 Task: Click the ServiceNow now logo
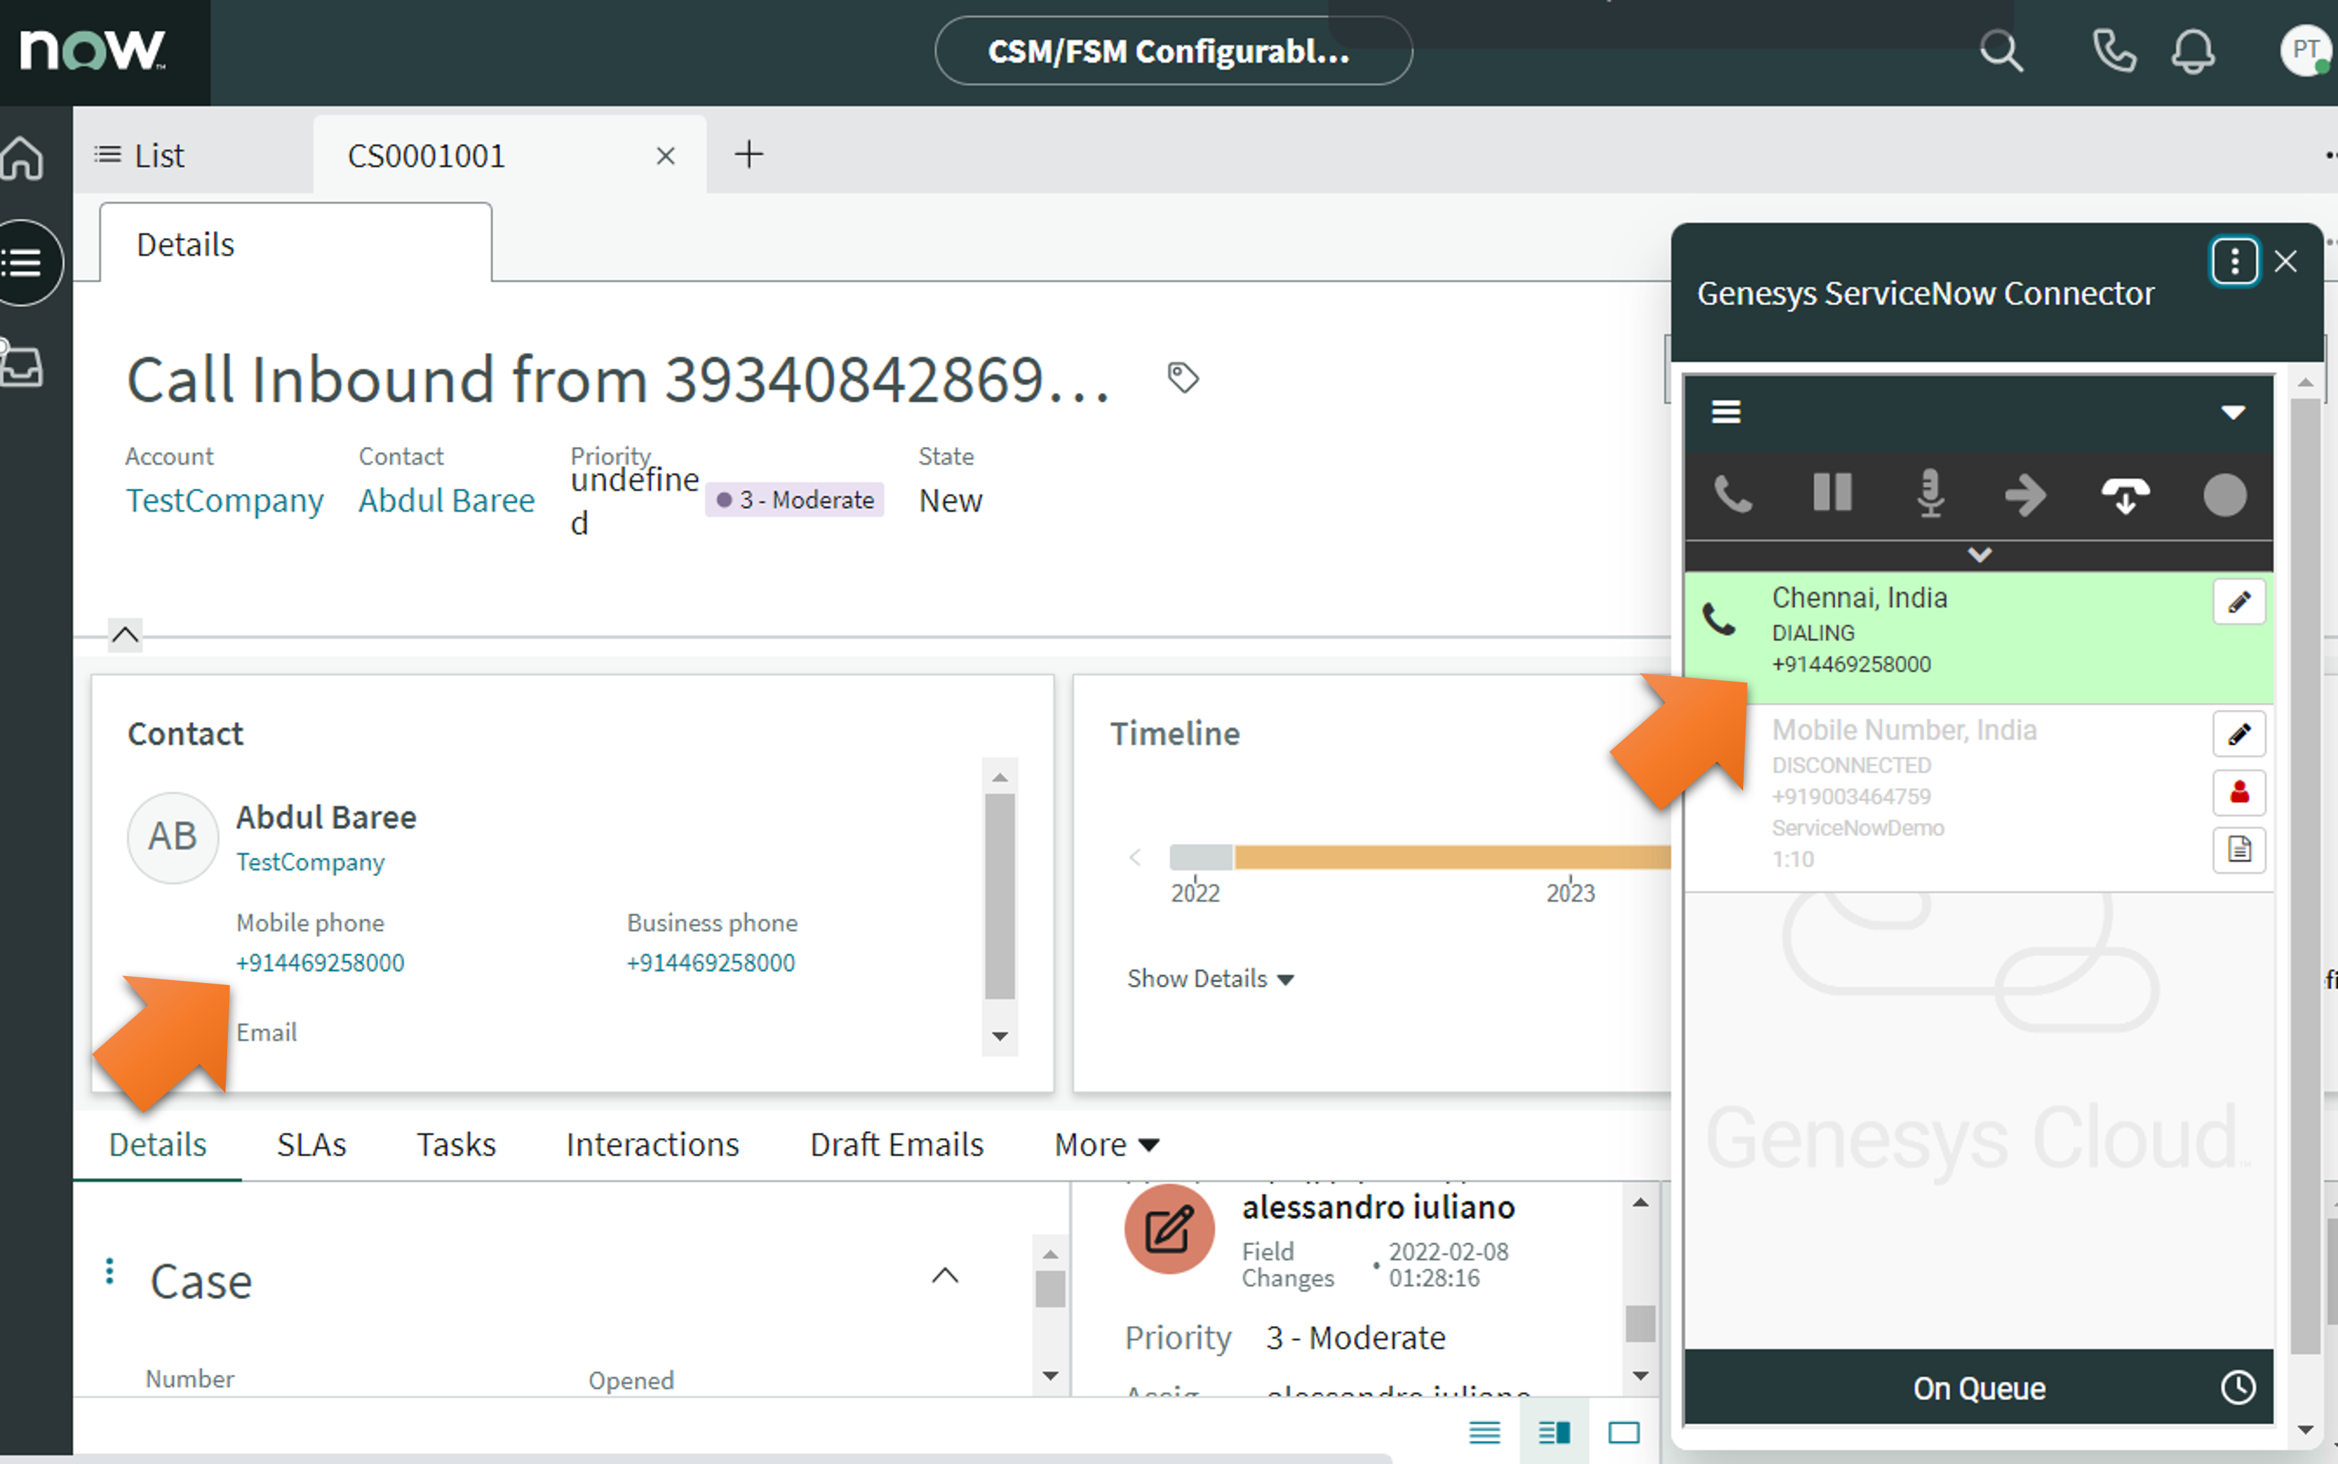(x=93, y=49)
